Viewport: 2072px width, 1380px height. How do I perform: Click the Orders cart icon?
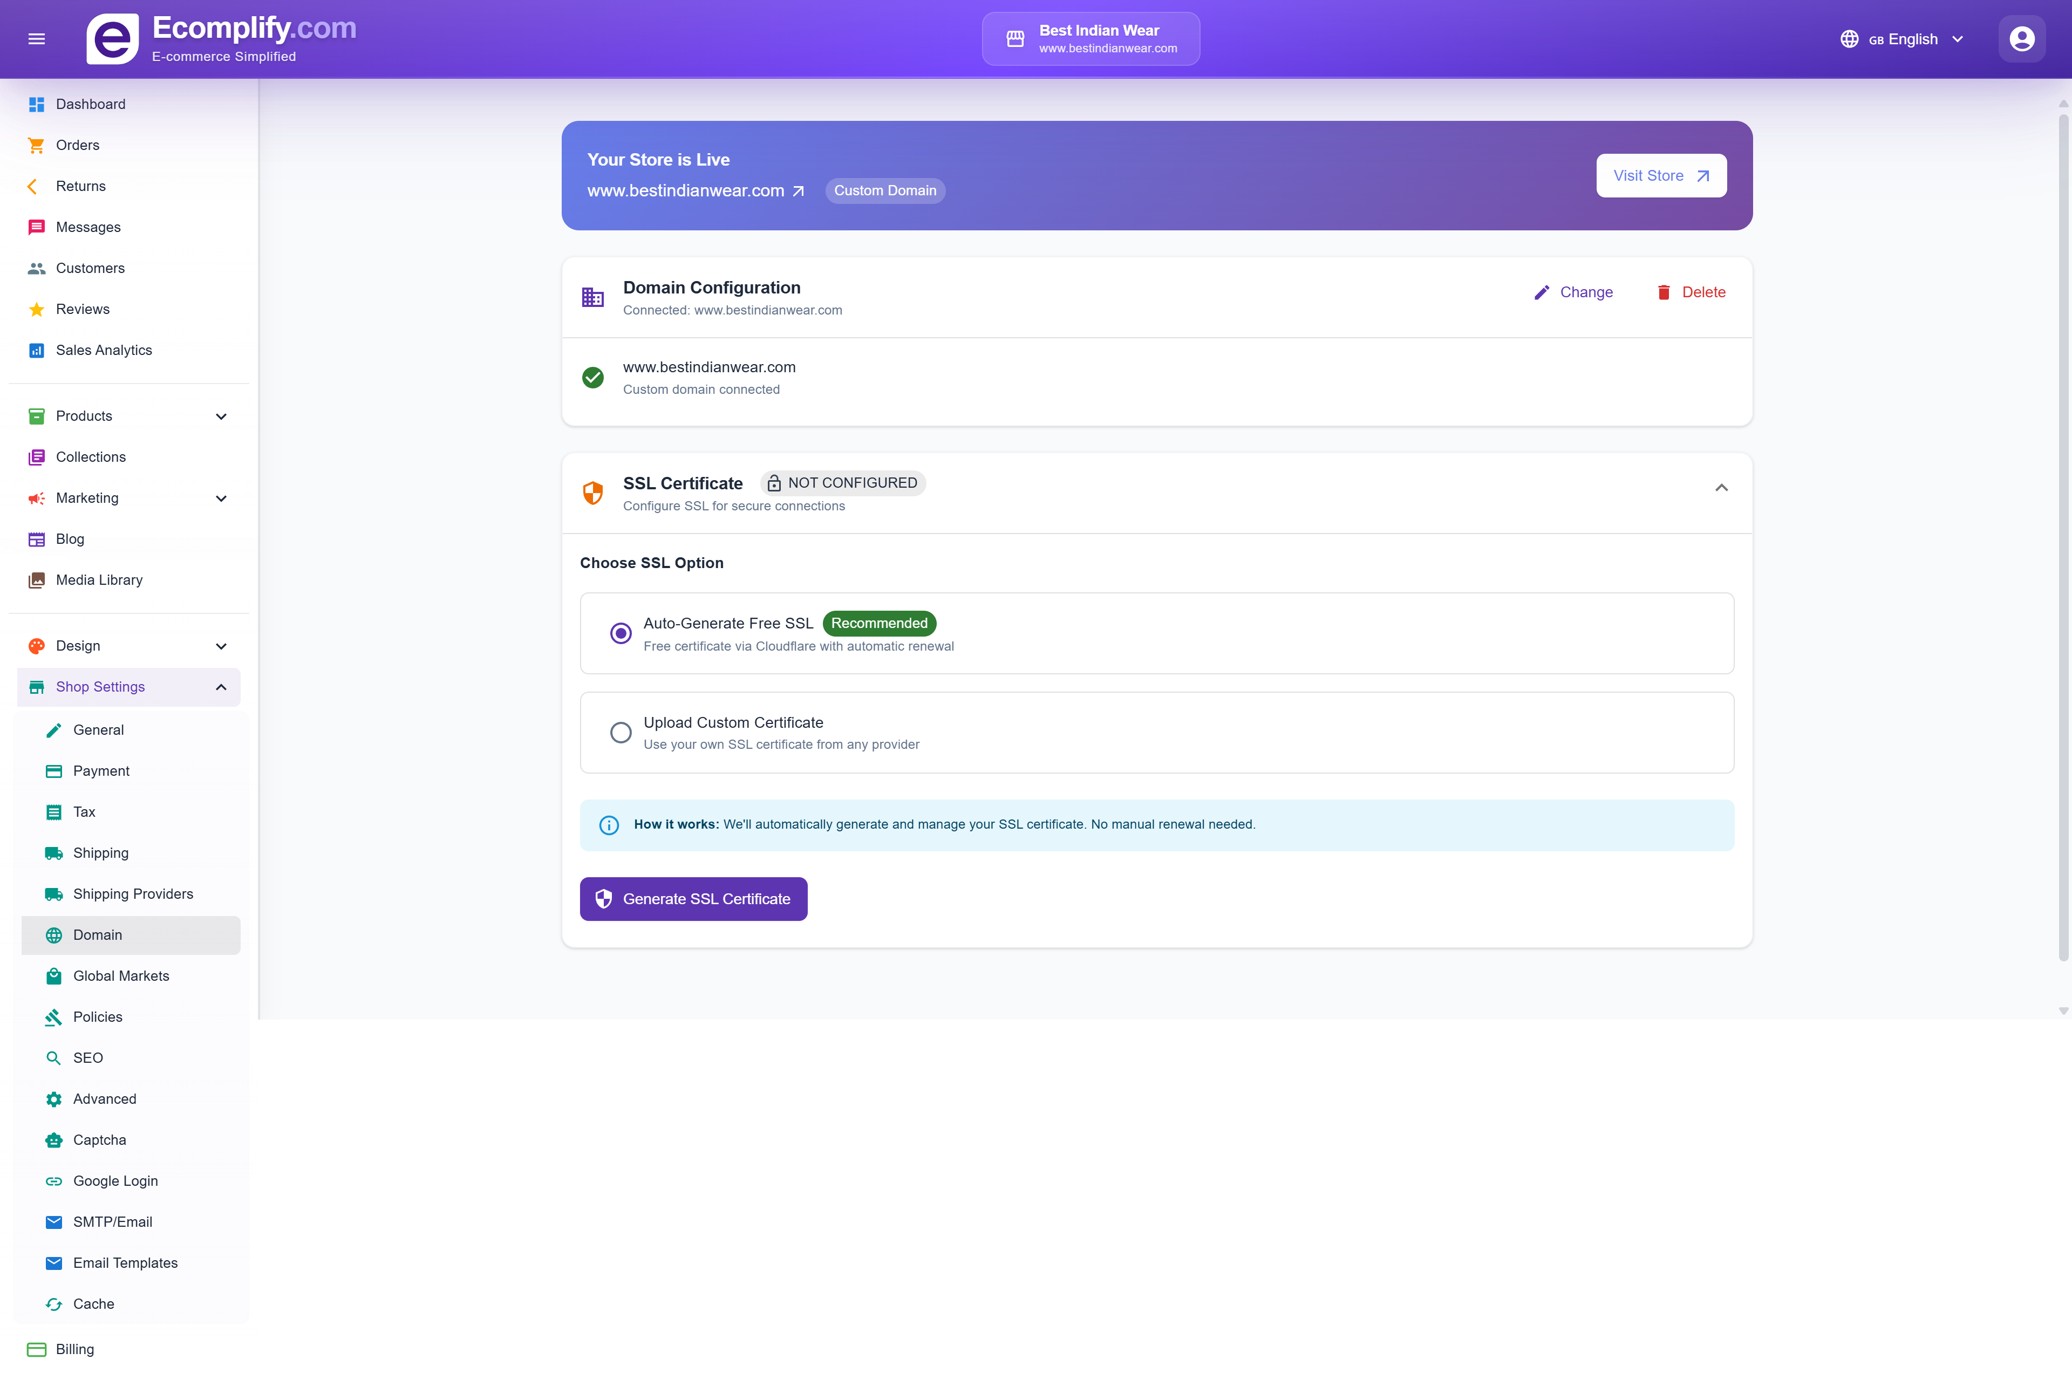(x=36, y=145)
